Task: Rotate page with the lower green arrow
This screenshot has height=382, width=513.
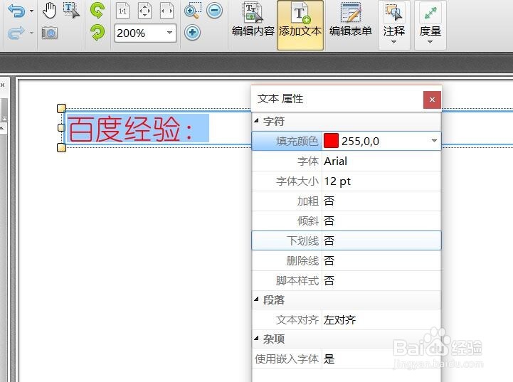Action: [x=97, y=33]
